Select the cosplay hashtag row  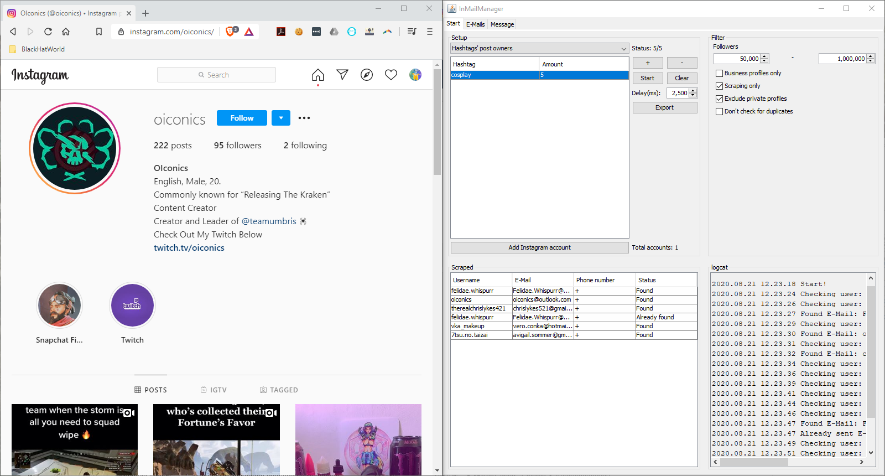coord(539,75)
